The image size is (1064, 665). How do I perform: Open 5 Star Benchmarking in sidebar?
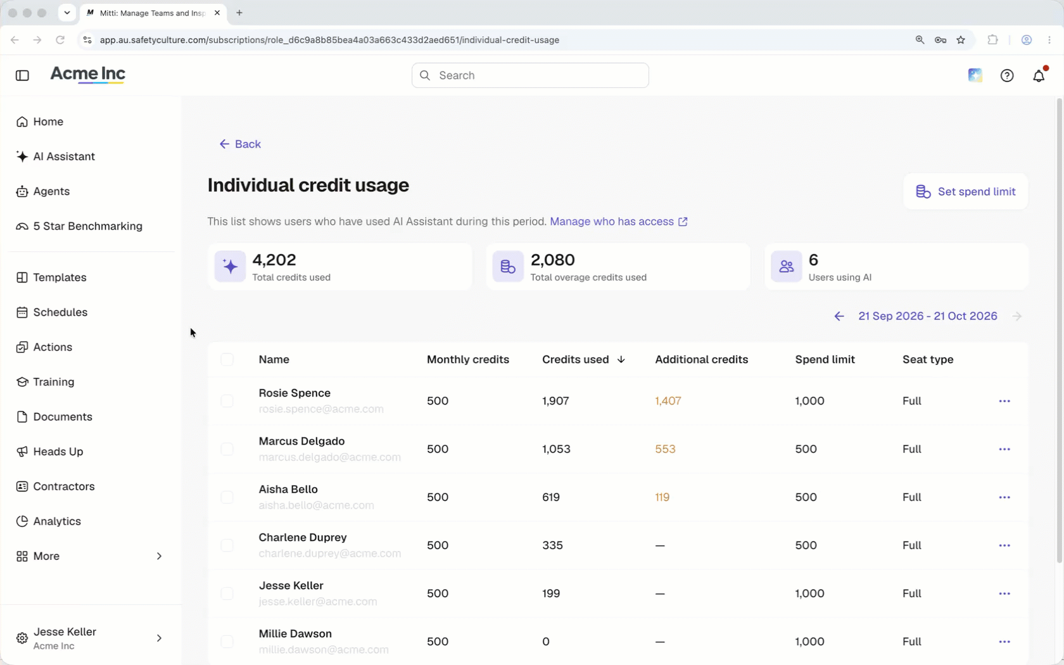click(x=79, y=226)
